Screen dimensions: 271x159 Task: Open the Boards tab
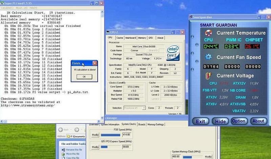tap(142, 124)
